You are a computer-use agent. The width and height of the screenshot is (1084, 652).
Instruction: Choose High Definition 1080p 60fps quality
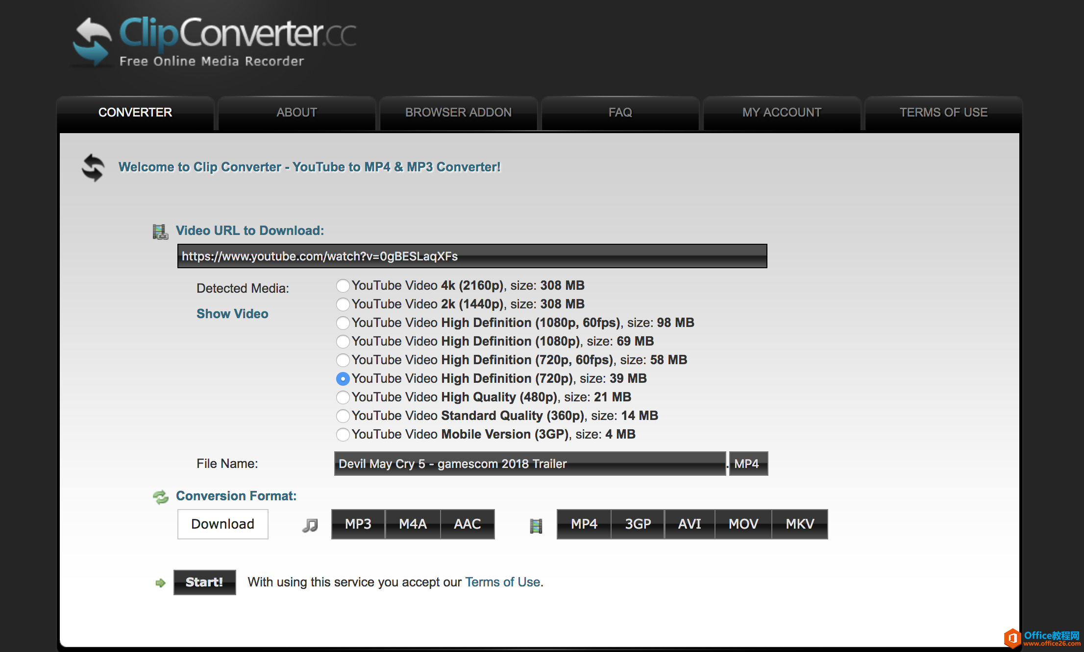coord(343,323)
